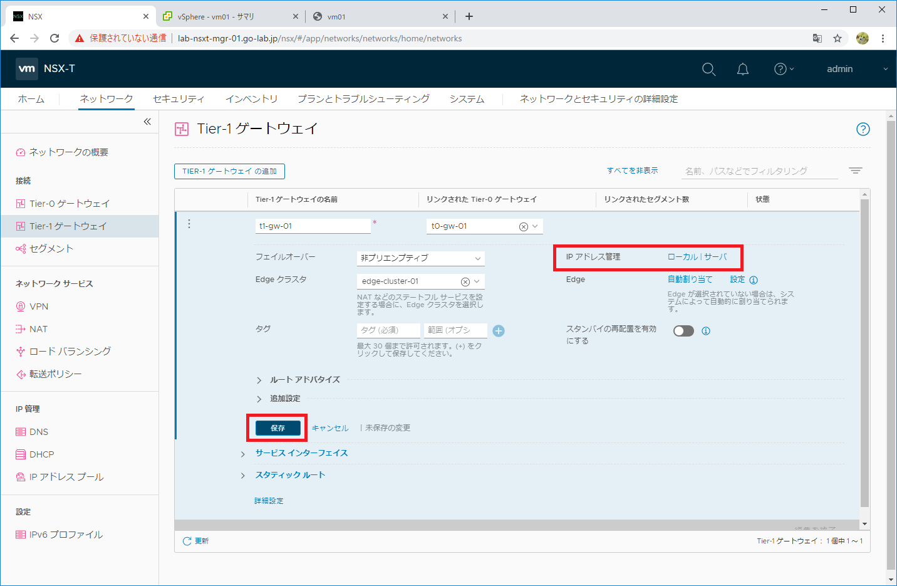
Task: Click the Edge 設定 link
Action: coord(737,280)
